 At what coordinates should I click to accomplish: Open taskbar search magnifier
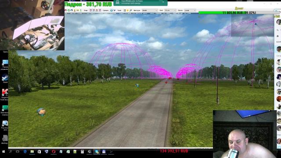point(11,152)
